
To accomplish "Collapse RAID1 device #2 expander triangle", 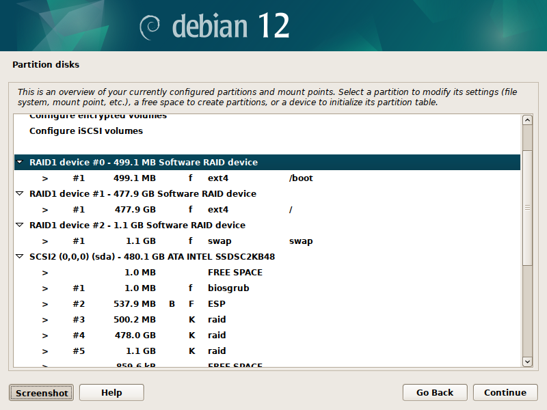I will [x=19, y=225].
